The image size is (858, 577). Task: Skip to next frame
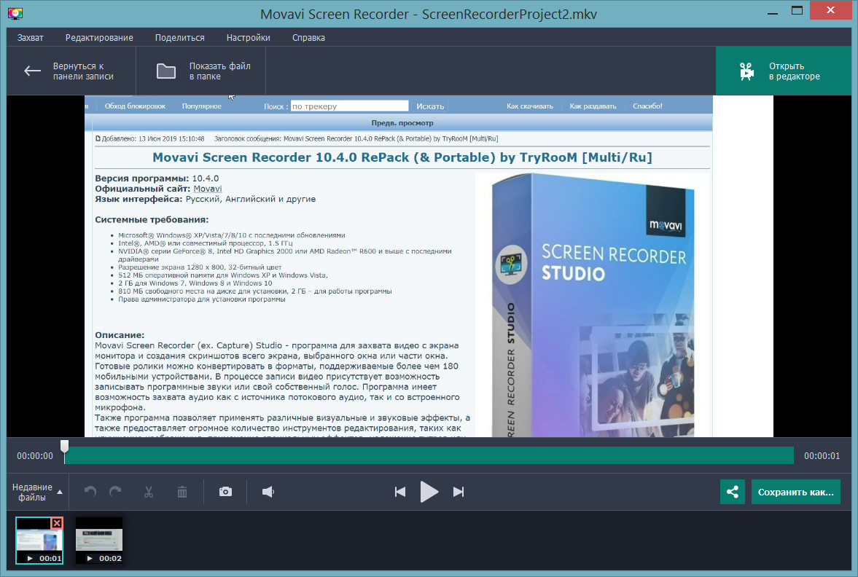click(x=459, y=492)
